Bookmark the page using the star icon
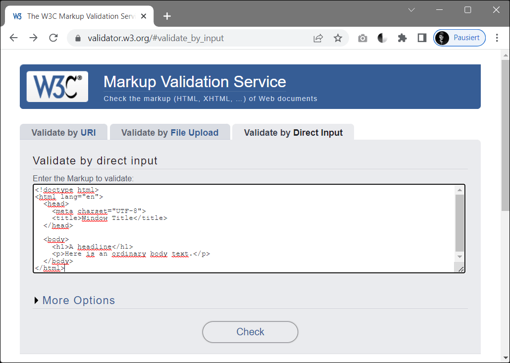This screenshot has width=510, height=363. point(338,38)
